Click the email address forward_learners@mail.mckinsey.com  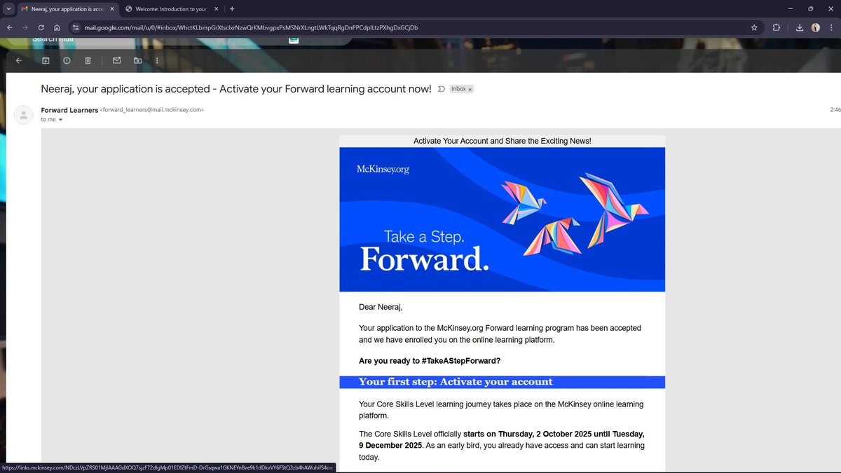152,110
